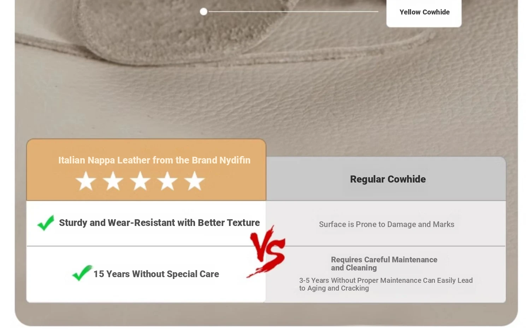Click Requires Careful Maintenance and Cleaning text
The height and width of the screenshot is (334, 530).
pyautogui.click(x=384, y=264)
